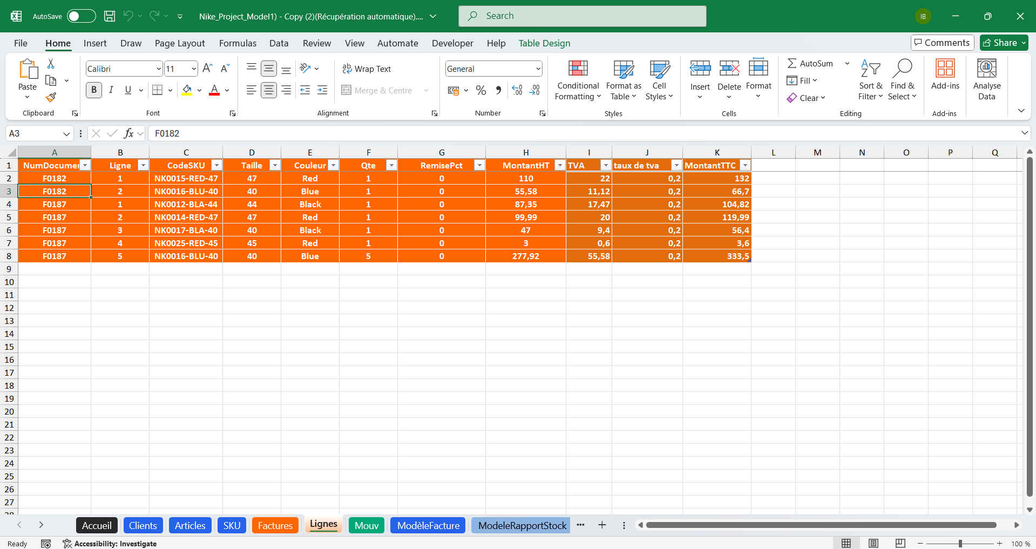
Task: Click the Save icon in title bar
Action: pyautogui.click(x=110, y=16)
